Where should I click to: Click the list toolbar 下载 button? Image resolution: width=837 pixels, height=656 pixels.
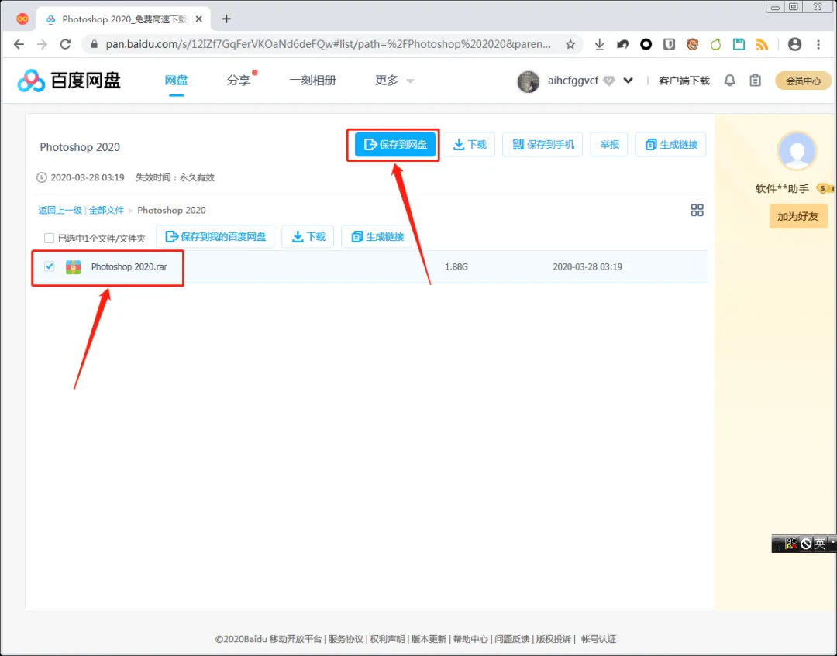(308, 237)
